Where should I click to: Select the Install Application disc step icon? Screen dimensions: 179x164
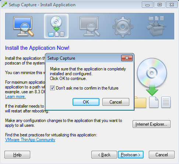pyautogui.click(x=56, y=26)
